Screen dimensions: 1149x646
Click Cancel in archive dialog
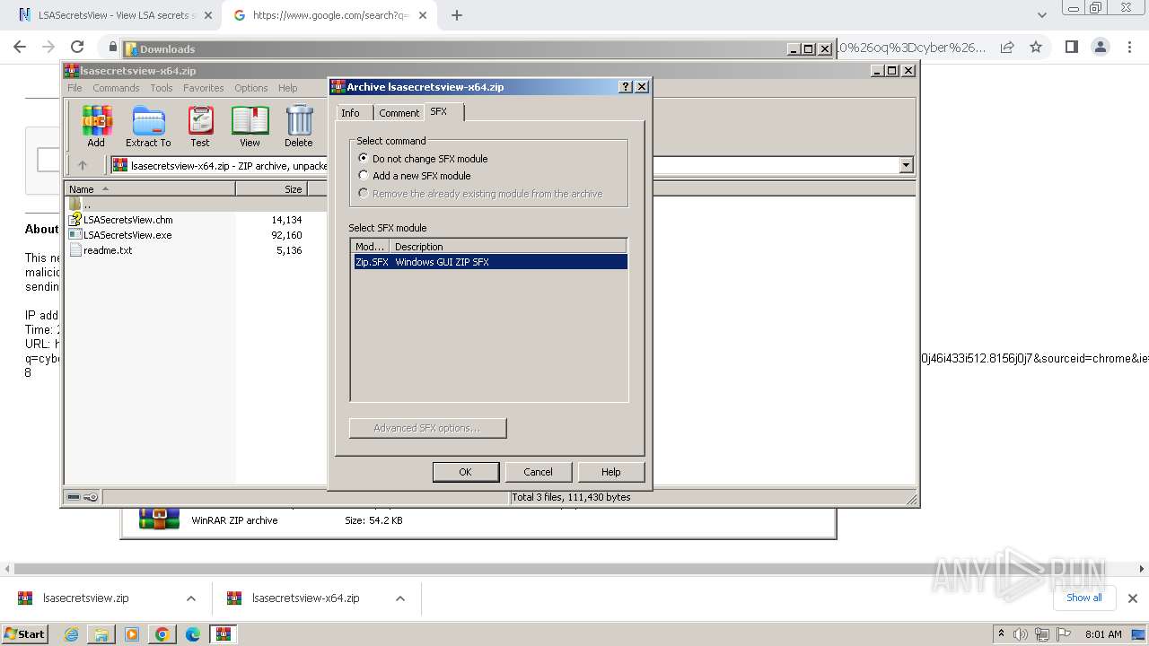538,472
